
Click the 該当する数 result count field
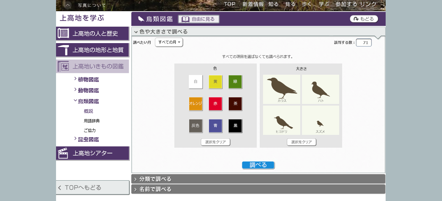(x=364, y=43)
